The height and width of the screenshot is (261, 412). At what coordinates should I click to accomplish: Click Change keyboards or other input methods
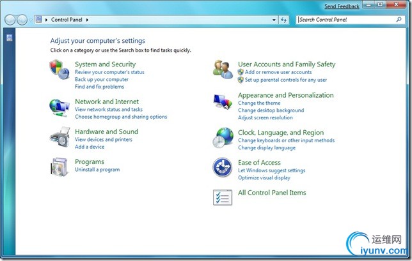pos(287,140)
